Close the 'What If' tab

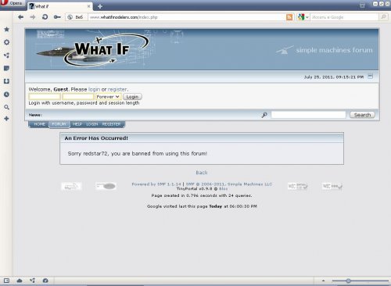coord(89,6)
